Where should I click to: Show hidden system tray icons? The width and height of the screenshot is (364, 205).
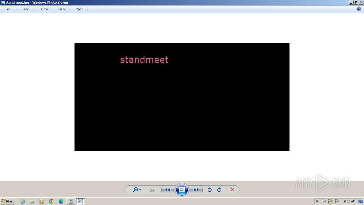pos(317,201)
